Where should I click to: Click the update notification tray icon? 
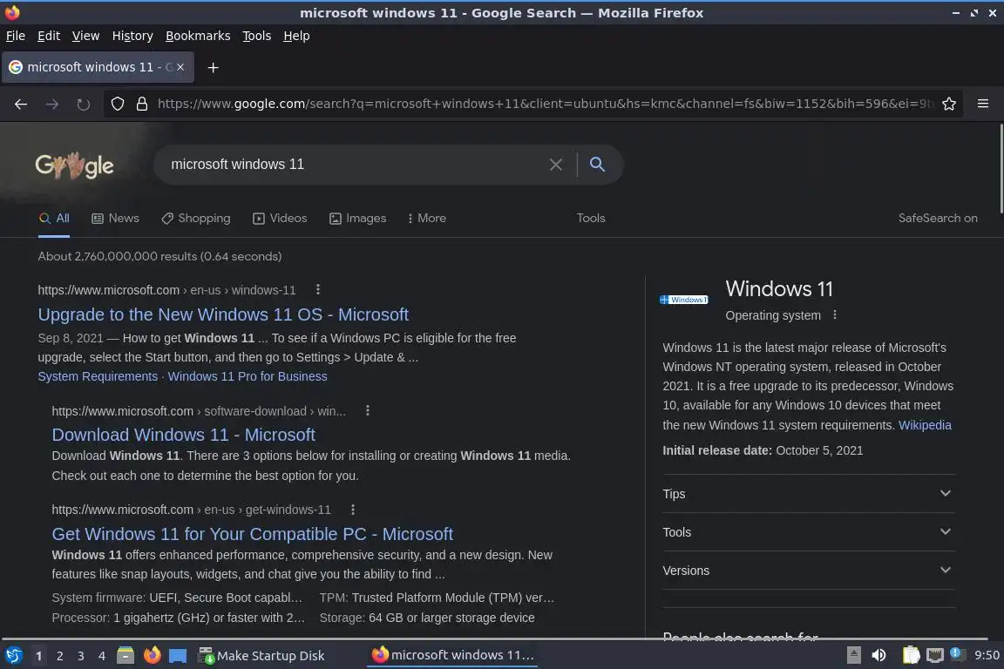click(x=955, y=653)
